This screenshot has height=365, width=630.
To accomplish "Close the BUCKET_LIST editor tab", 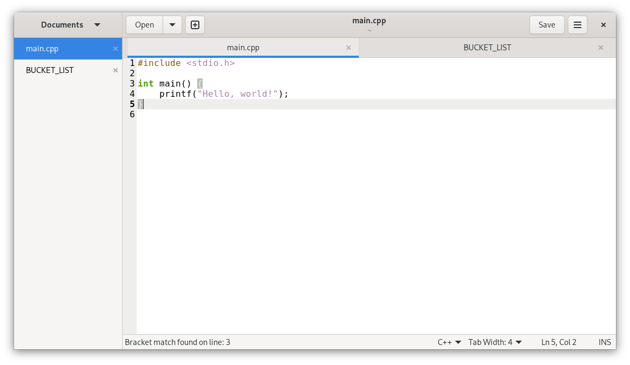I will [600, 48].
